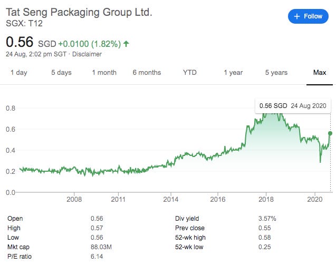Click the 24 Aug, 2:02 pm SGT timestamp

point(36,54)
